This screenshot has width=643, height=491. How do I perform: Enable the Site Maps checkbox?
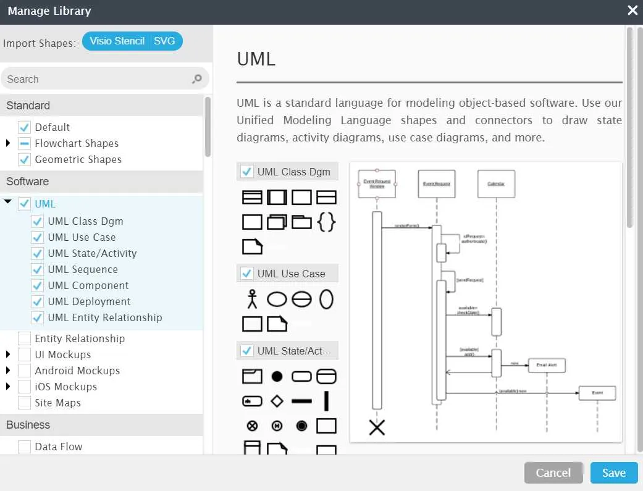24,403
